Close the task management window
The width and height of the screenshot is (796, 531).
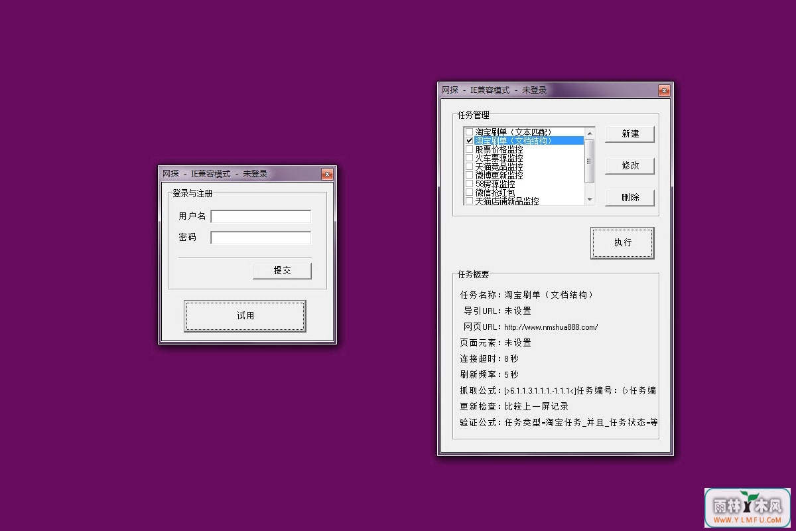(664, 90)
